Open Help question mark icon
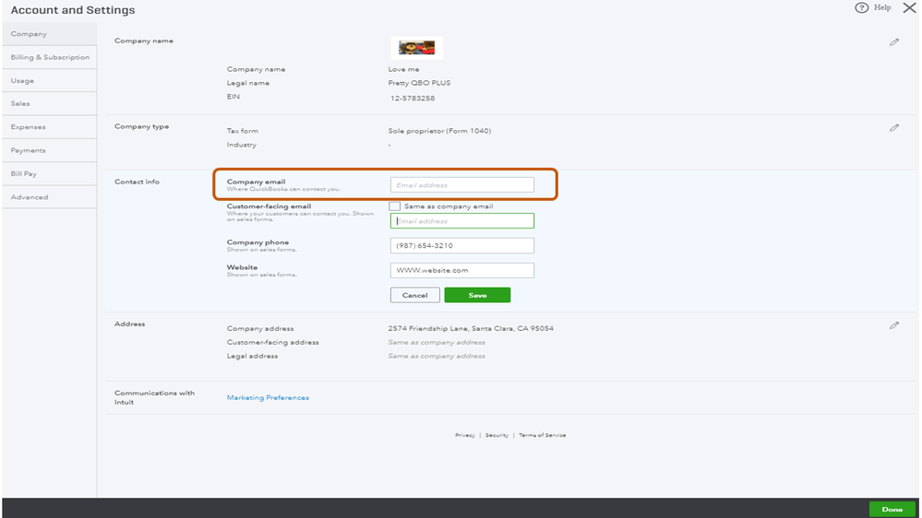Screen dimensions: 922x518 pos(862,8)
